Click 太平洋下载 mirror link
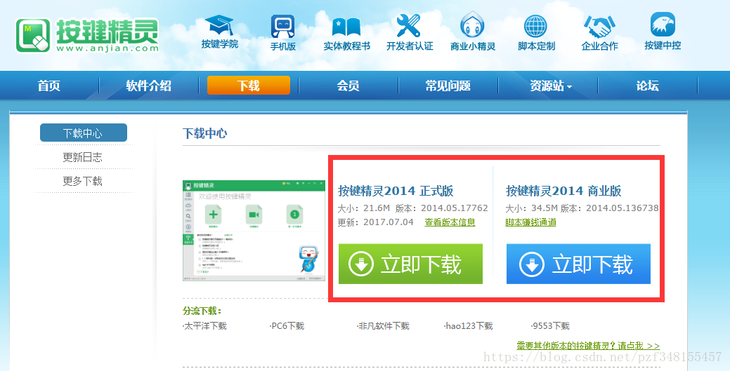This screenshot has height=371, width=730. [x=204, y=326]
